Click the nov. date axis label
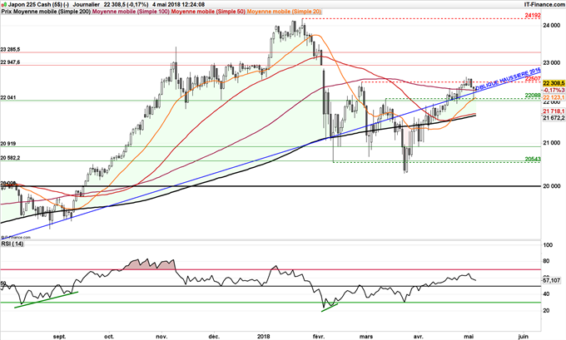566x340 pixels. click(x=161, y=337)
